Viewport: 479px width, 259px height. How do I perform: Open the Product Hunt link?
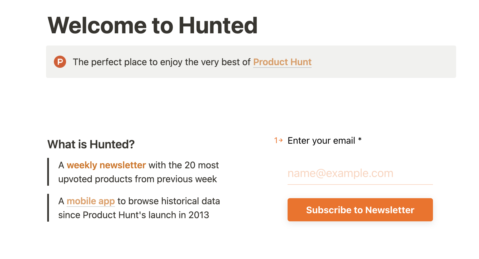click(282, 62)
